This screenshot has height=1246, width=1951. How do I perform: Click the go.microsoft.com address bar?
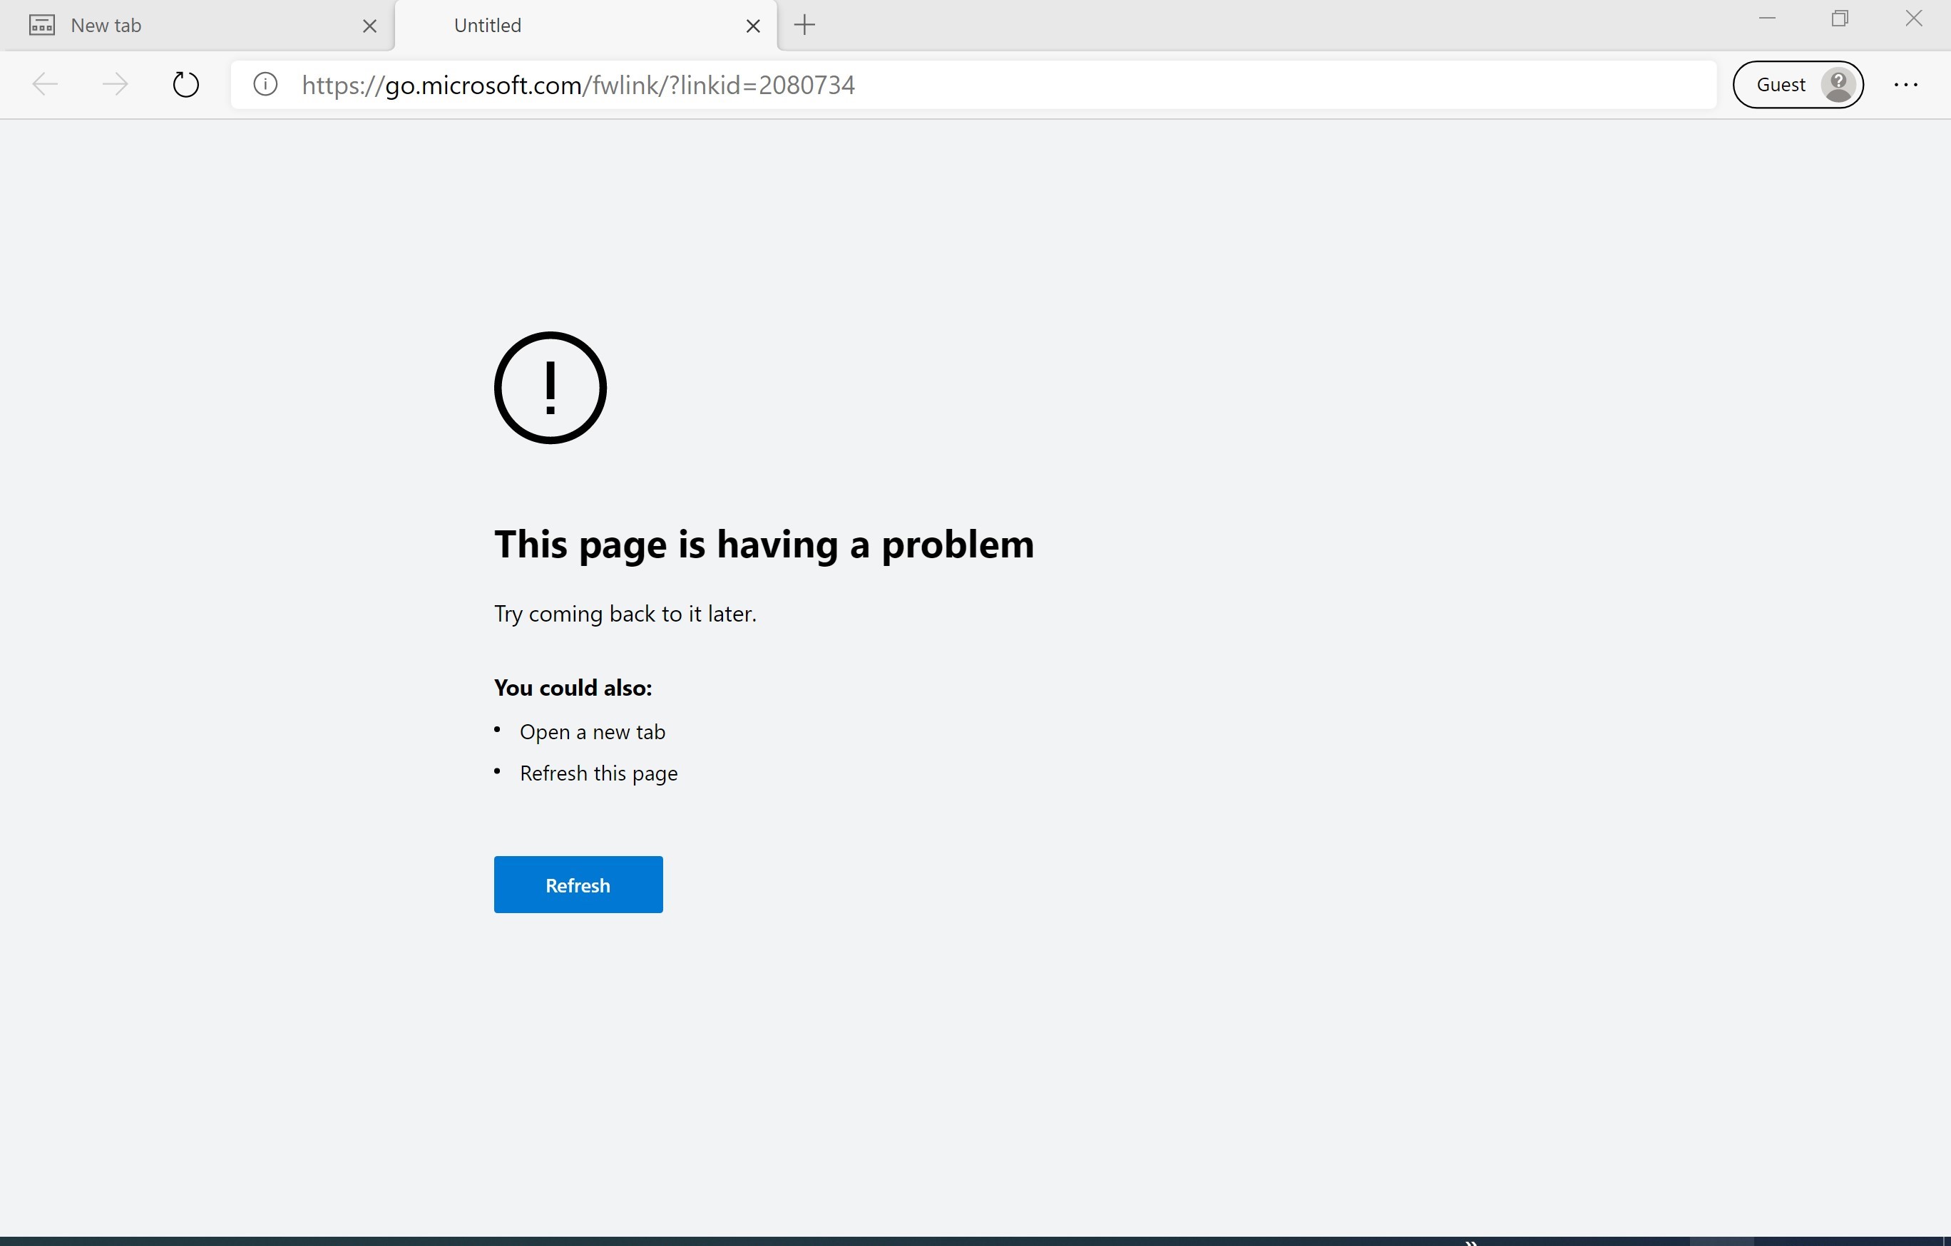[x=972, y=84]
